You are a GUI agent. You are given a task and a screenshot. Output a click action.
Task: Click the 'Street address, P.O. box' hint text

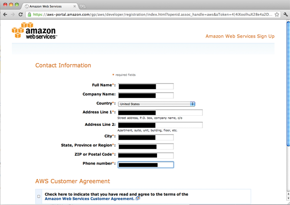click(150, 118)
